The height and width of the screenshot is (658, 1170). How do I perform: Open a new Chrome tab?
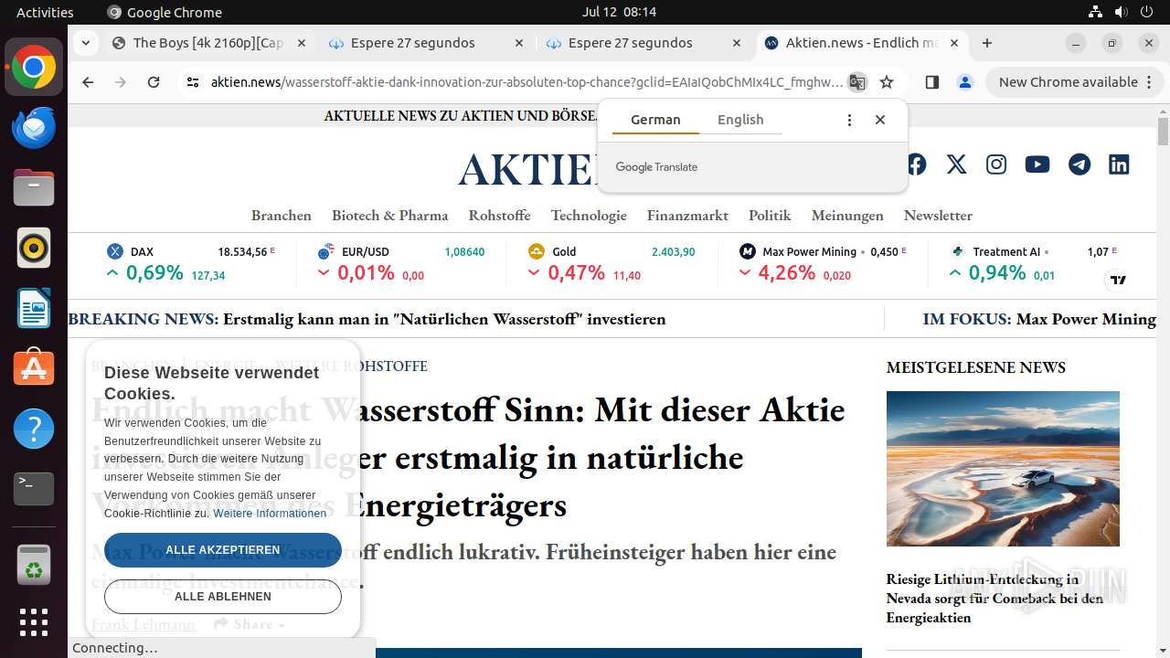coord(987,43)
